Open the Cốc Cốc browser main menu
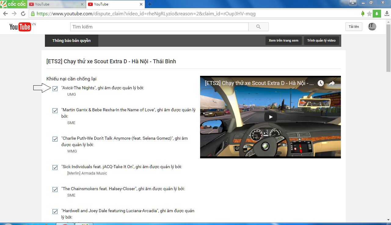Screen dimensions: 391x225 (13, 4)
